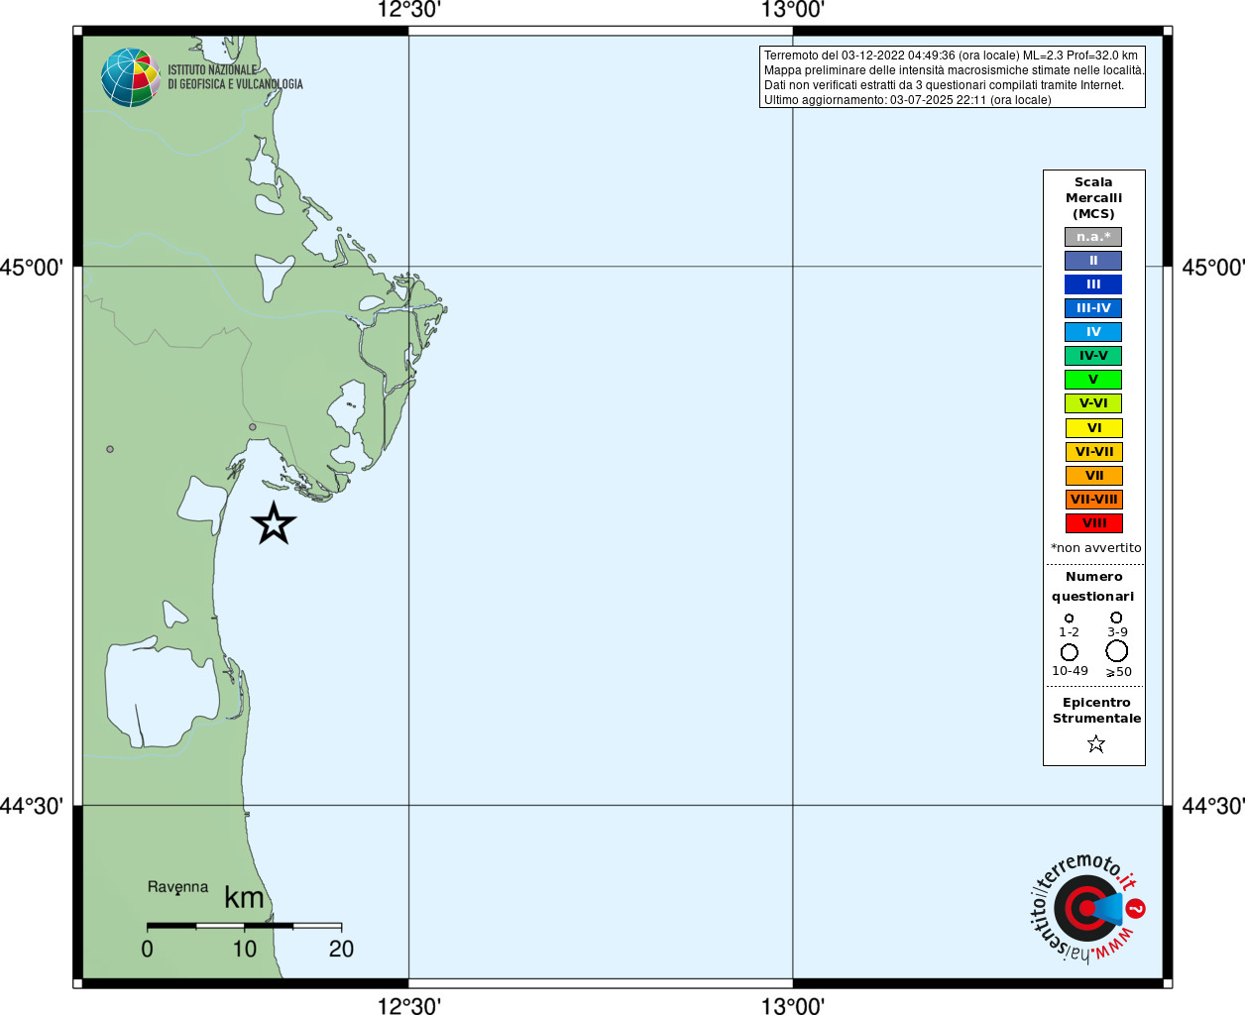Select the yellow VI intensity swatch
1245x1015 pixels.
point(1093,428)
